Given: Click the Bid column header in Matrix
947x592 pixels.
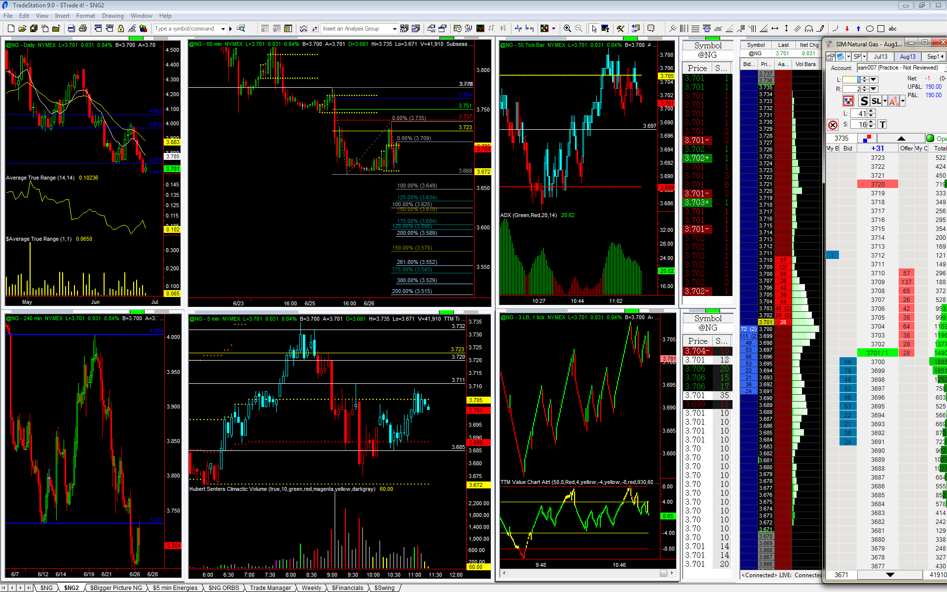Looking at the screenshot, I should pyautogui.click(x=847, y=148).
